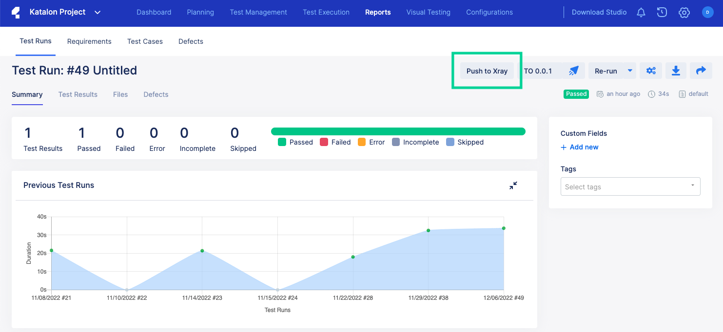Toggle the Skipped legend item
Image resolution: width=723 pixels, height=332 pixels.
[465, 142]
